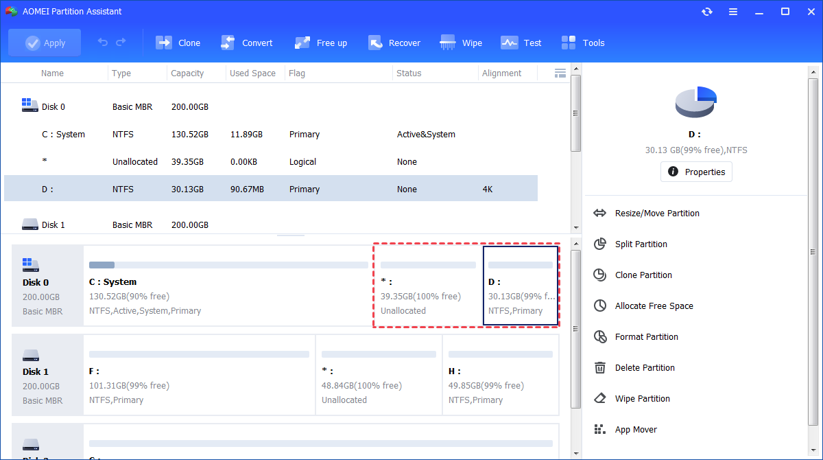Click the refresh icon in title bar
The height and width of the screenshot is (460, 823).
707,12
